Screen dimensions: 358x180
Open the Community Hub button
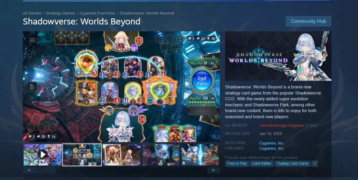[308, 21]
